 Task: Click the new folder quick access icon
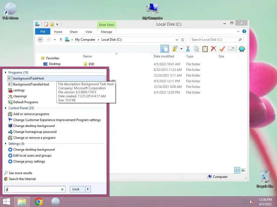point(52,24)
